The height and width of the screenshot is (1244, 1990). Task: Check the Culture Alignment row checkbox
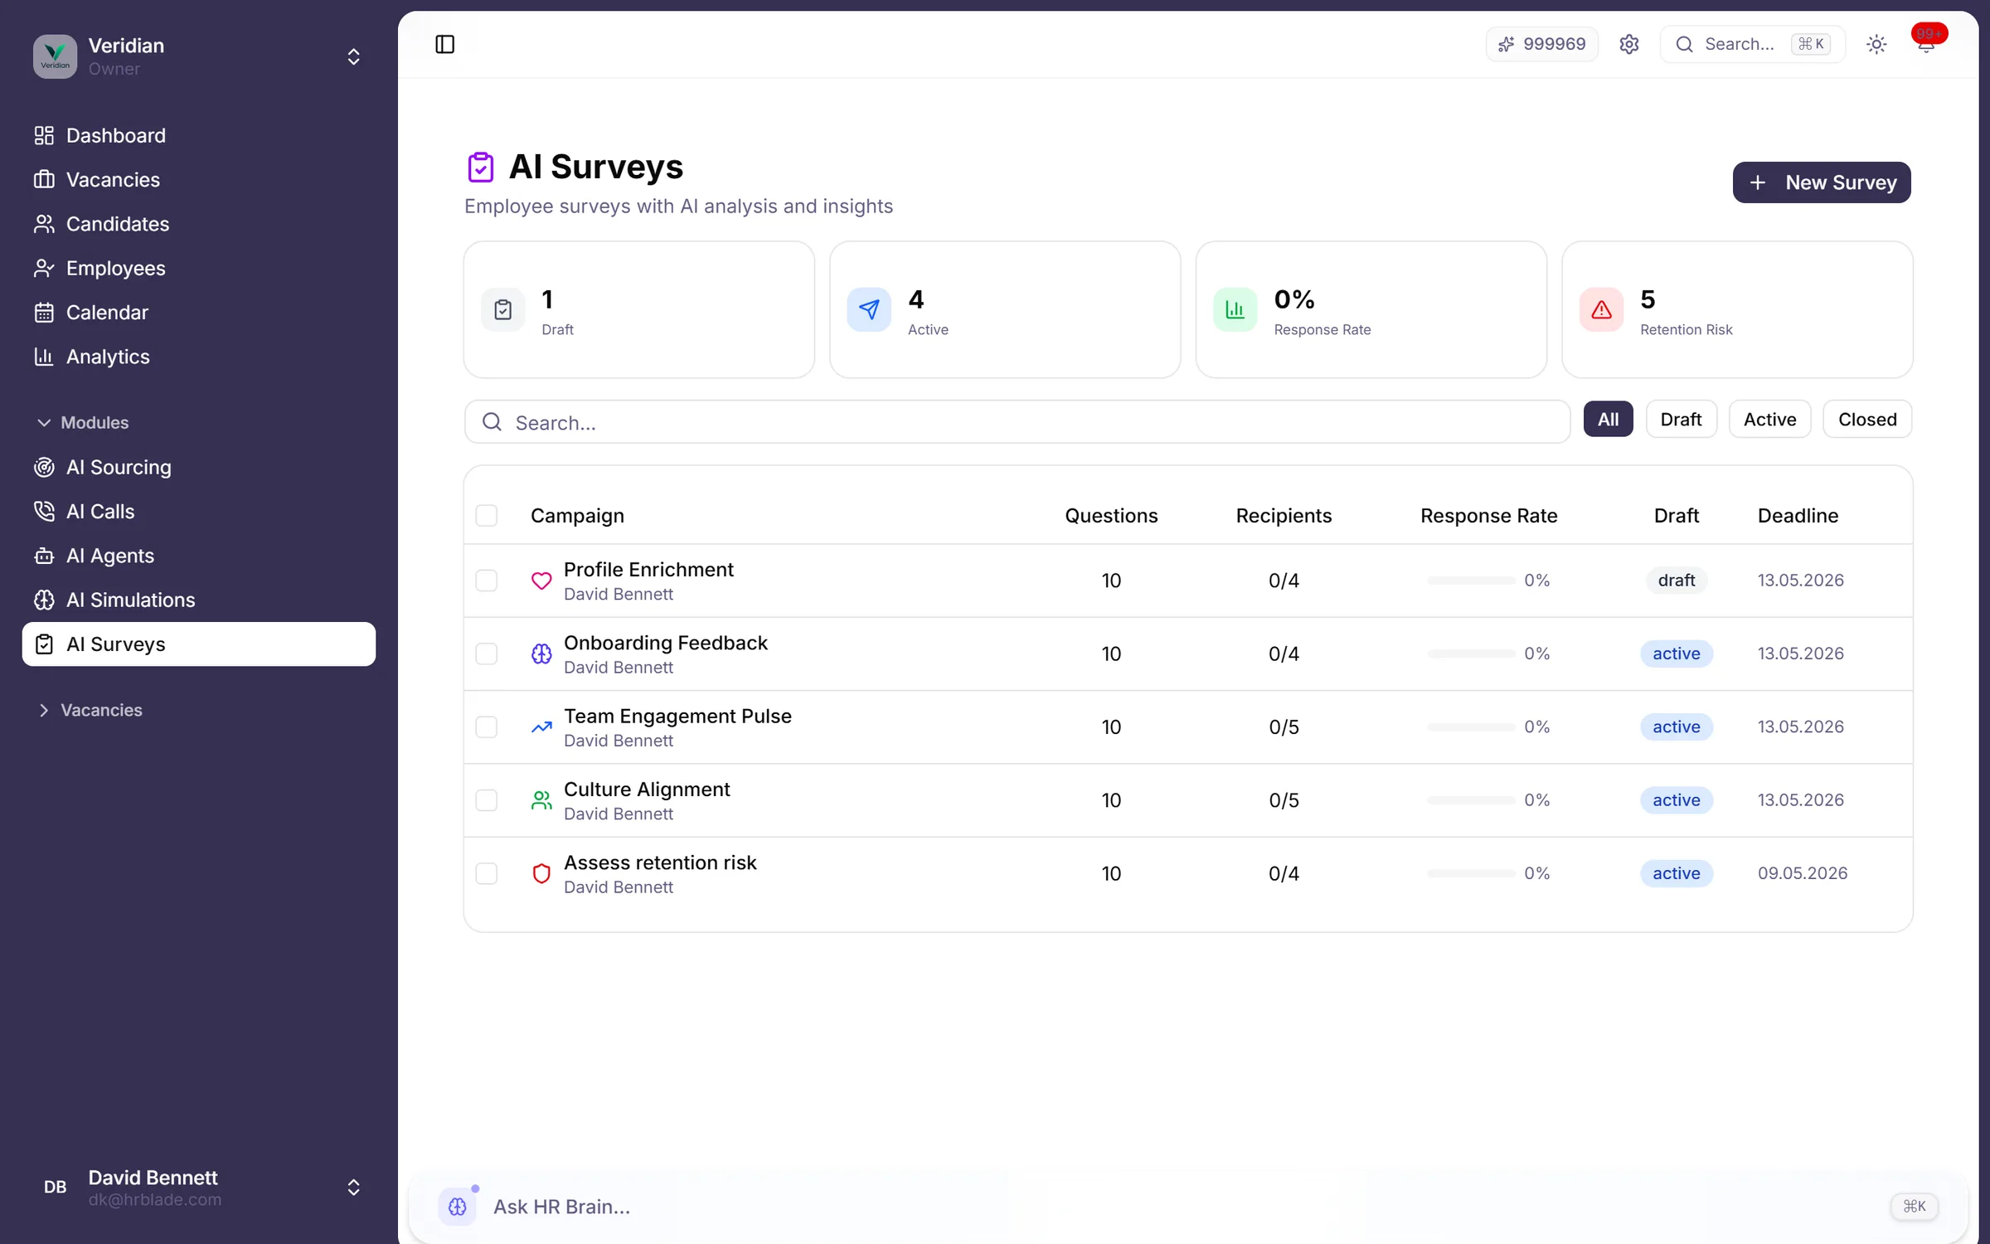(x=487, y=799)
